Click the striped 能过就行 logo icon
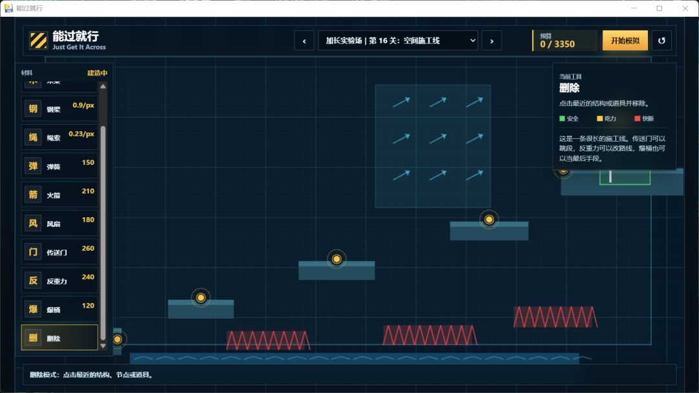699x393 pixels. tap(38, 41)
